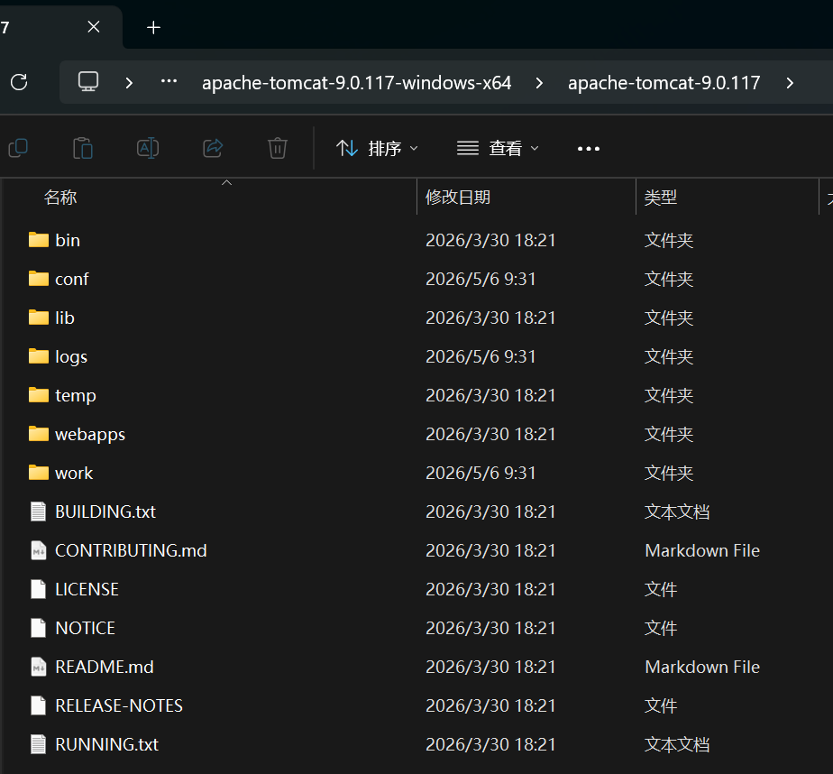Expand the chevron after the PC icon

[129, 83]
